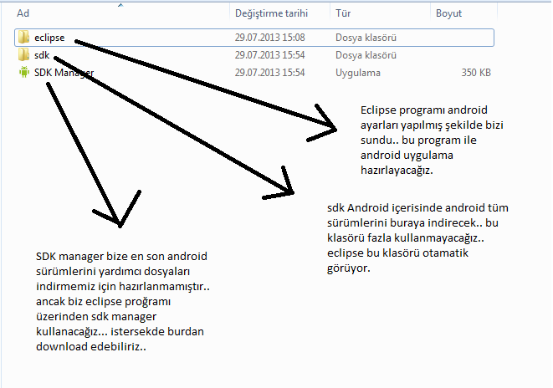Click the sort arrow above Ad column
553x388 pixels.
[x=120, y=5]
